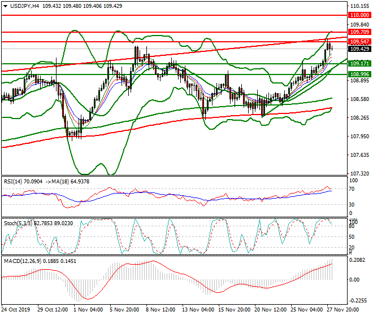Select the MA(18) 64.9378 indicator label

70,182
